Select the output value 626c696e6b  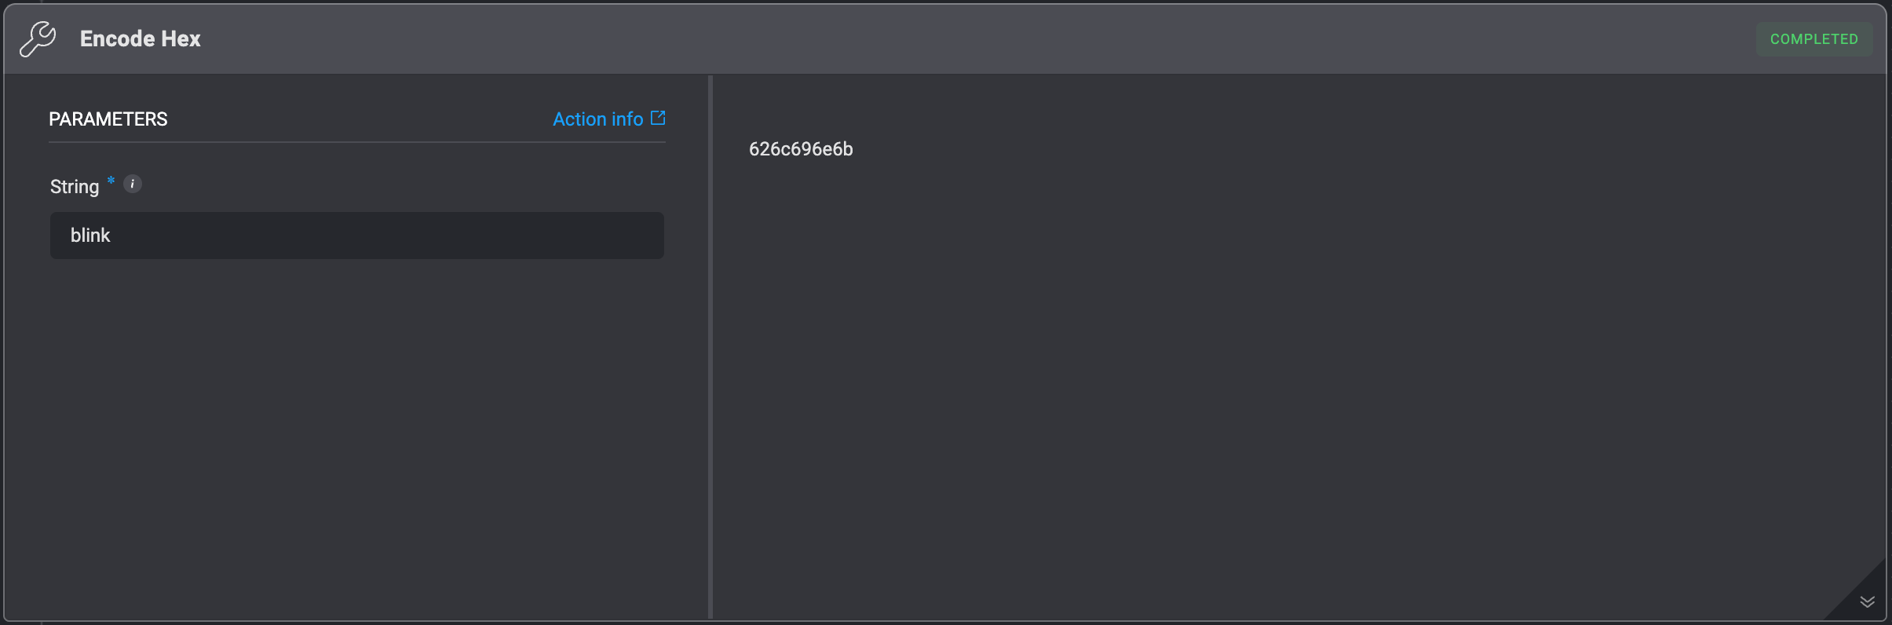[801, 149]
